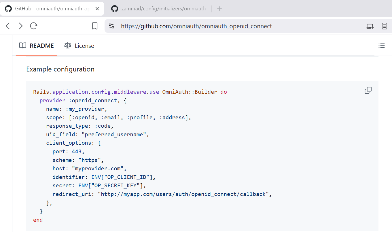Click the 'Example configuration' heading
Image resolution: width=392 pixels, height=232 pixels.
60,69
